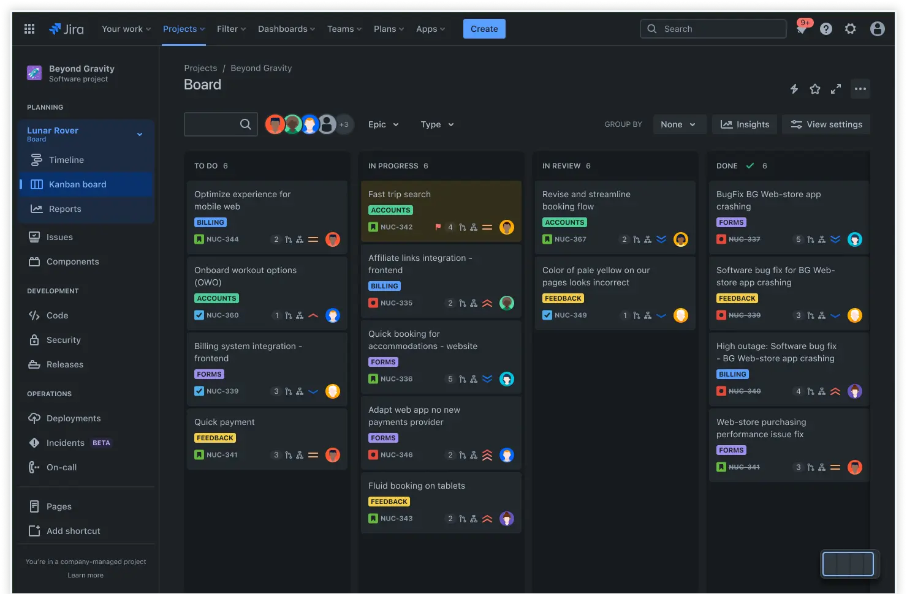Image resolution: width=907 pixels, height=594 pixels.
Task: Click the Create button
Action: [x=484, y=29]
